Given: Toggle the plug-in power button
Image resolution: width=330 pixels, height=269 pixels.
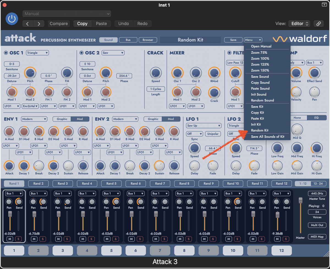Looking at the screenshot, I should click(12, 19).
